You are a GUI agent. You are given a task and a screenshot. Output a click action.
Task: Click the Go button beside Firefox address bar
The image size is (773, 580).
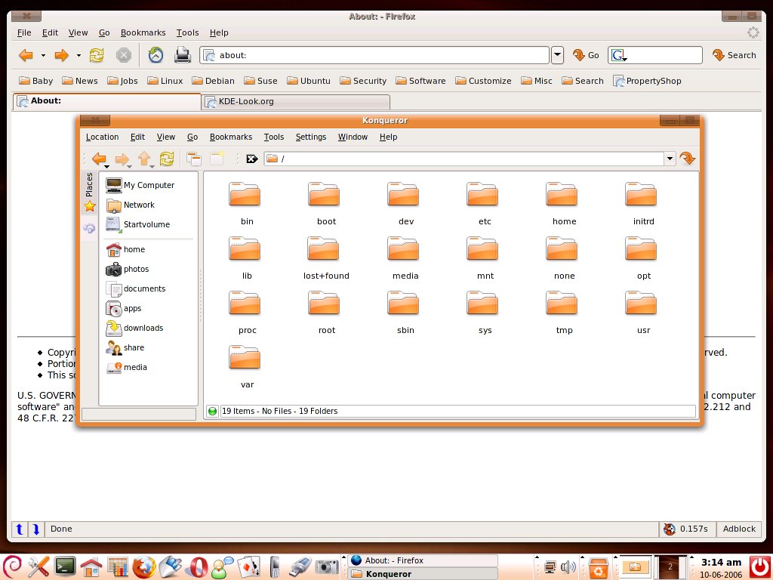pyautogui.click(x=586, y=55)
